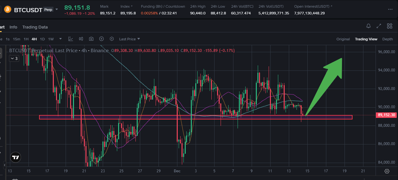
Task: Select the 4H time interval
Action: coord(34,39)
